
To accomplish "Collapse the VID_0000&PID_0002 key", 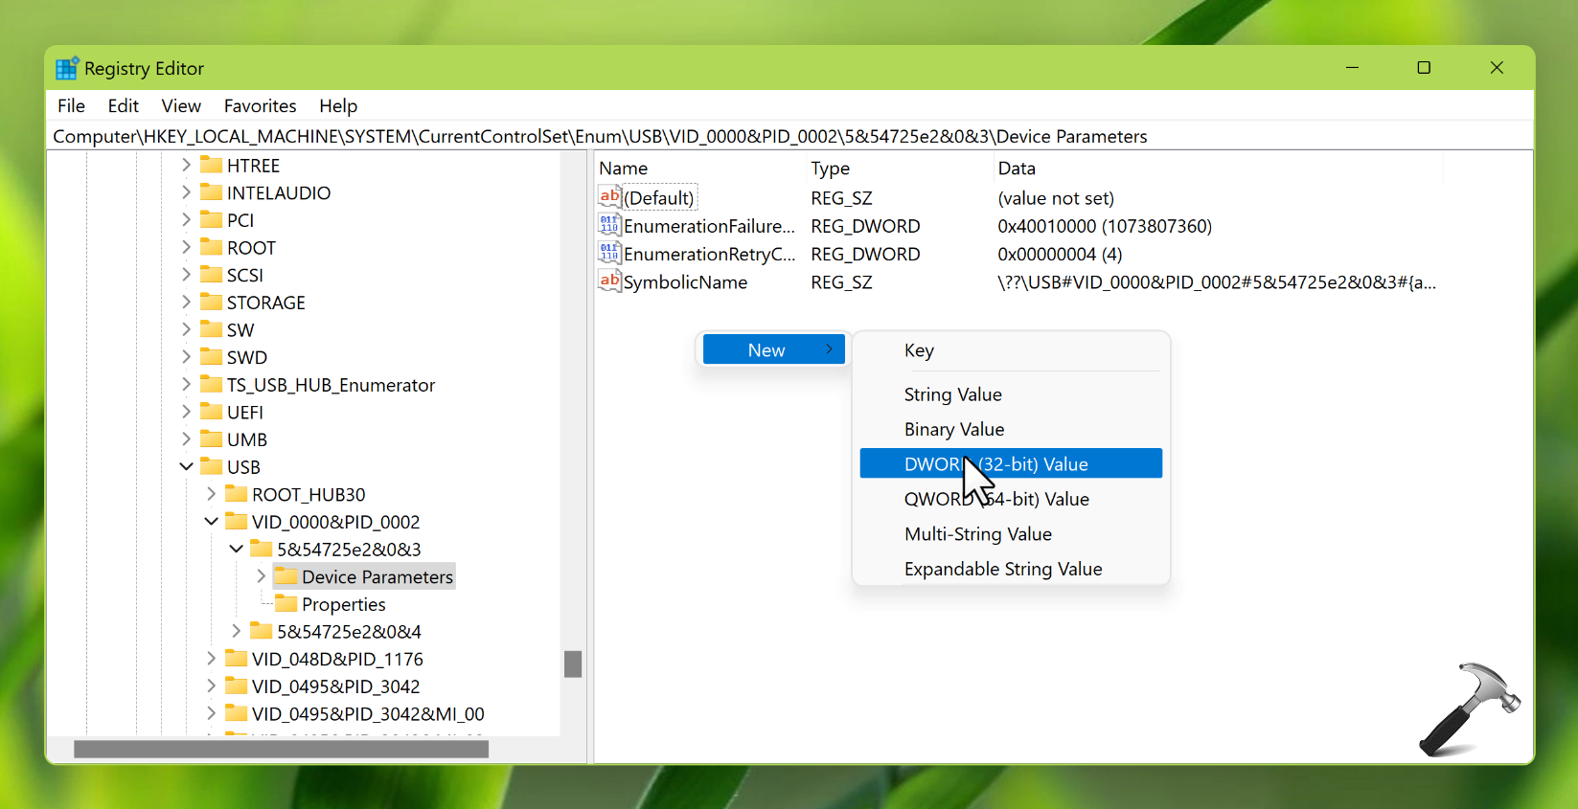I will coord(211,522).
